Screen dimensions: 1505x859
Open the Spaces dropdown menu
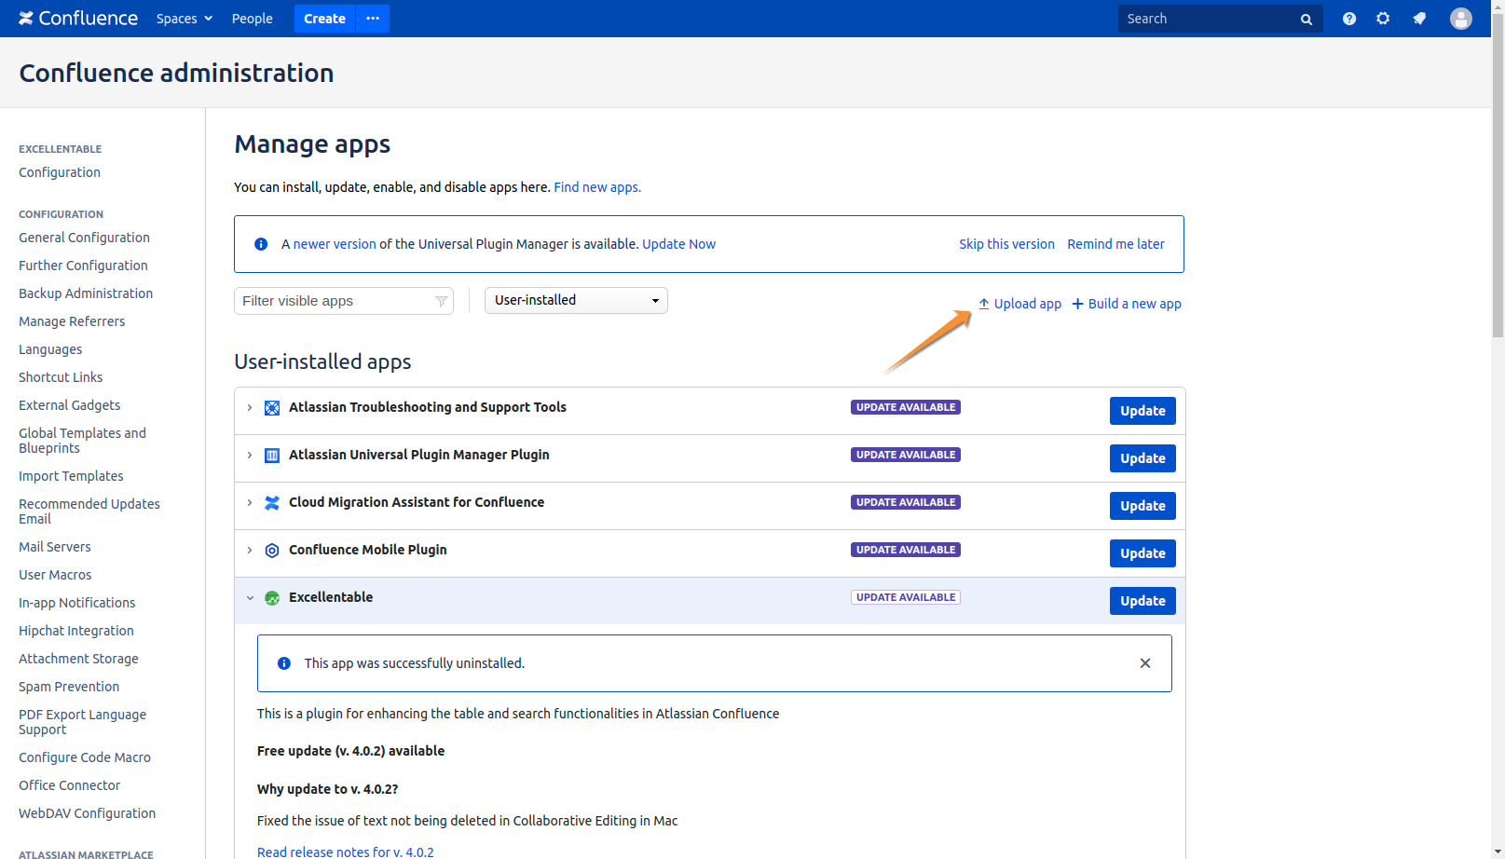[185, 19]
